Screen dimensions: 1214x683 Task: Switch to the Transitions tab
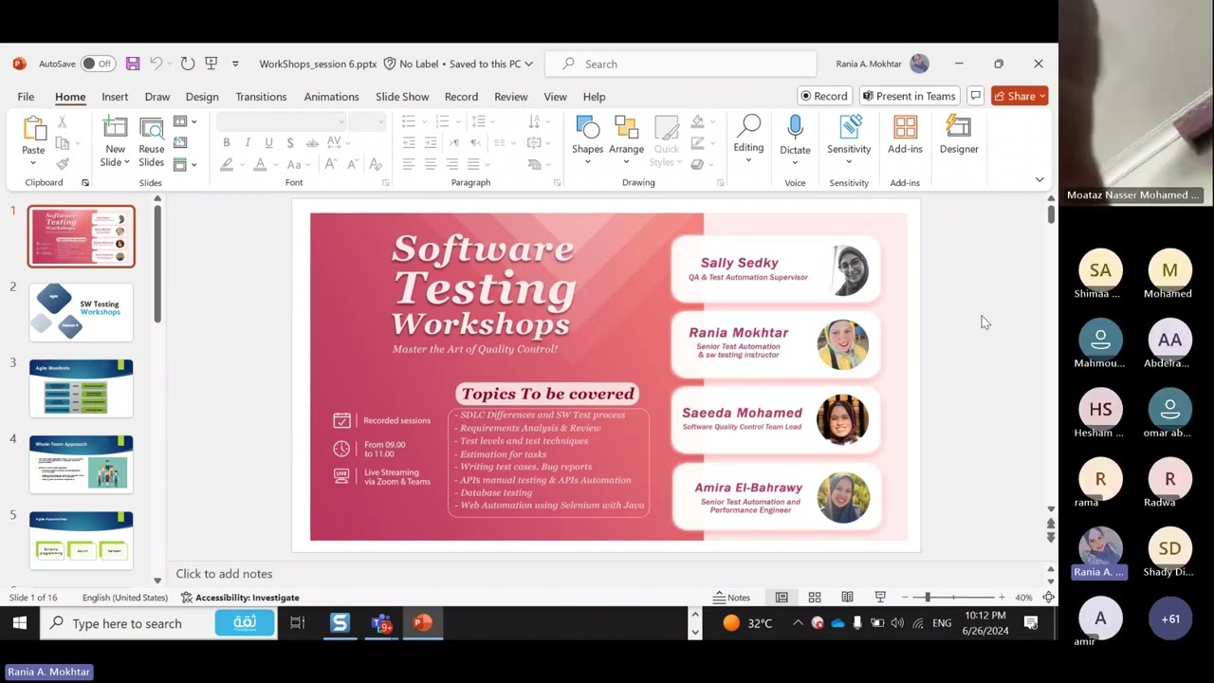coord(261,97)
